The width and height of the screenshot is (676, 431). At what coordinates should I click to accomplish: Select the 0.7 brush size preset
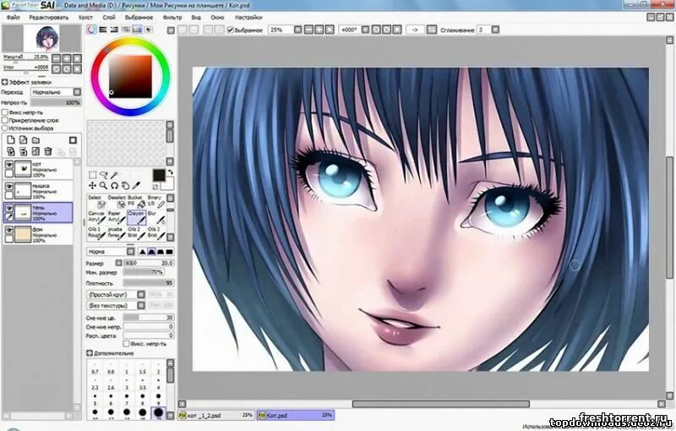(x=95, y=369)
